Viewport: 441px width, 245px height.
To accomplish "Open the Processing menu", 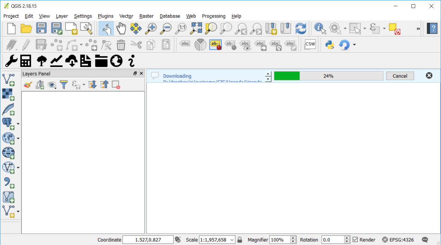I will [x=213, y=16].
